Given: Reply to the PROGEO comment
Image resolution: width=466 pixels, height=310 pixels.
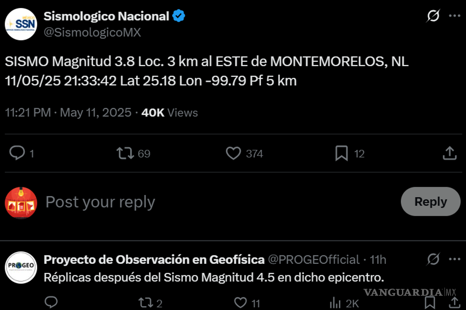Looking at the screenshot, I should click(51, 302).
